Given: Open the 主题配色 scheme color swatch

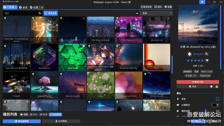Looking at the screenshot, I should (x=215, y=105).
